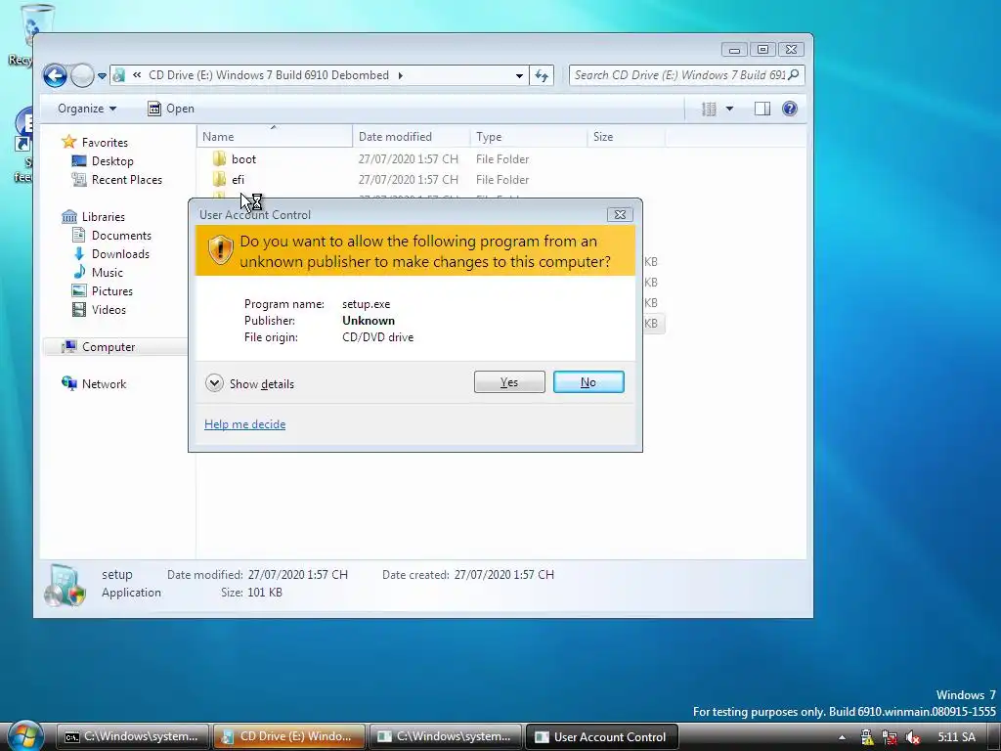Screen dimensions: 1001x751
Task: Click the No button in User Account Control
Action: (588, 382)
